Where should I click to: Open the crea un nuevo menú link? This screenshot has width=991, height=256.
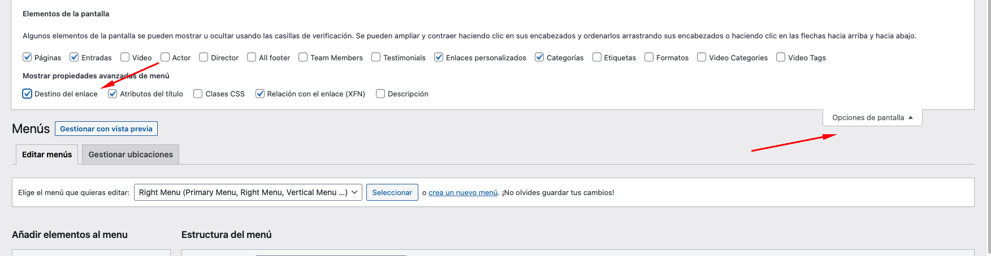(x=463, y=192)
